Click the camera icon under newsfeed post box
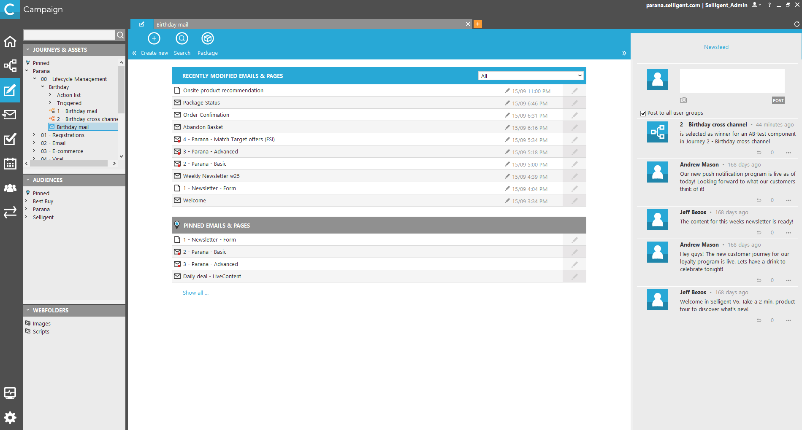The image size is (802, 430). (x=683, y=100)
